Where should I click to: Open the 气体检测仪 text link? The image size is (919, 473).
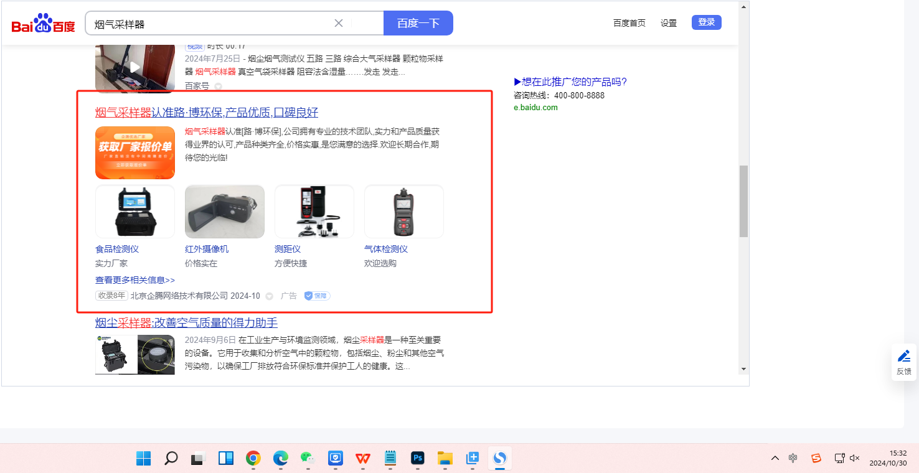386,249
